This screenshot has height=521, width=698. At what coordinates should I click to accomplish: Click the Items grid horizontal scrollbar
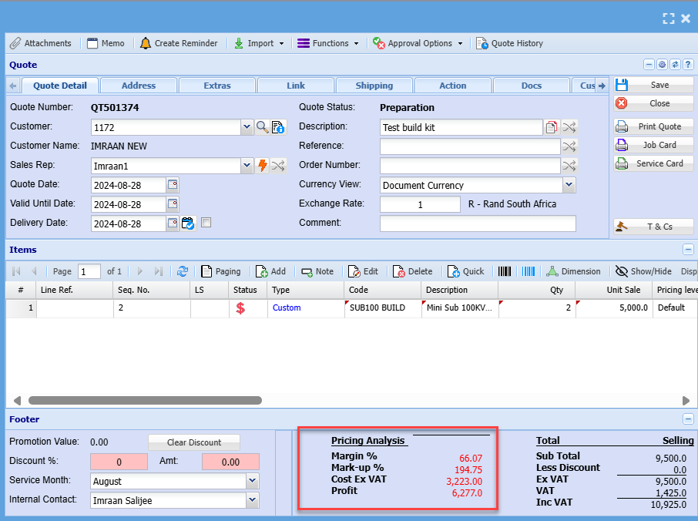tap(145, 401)
